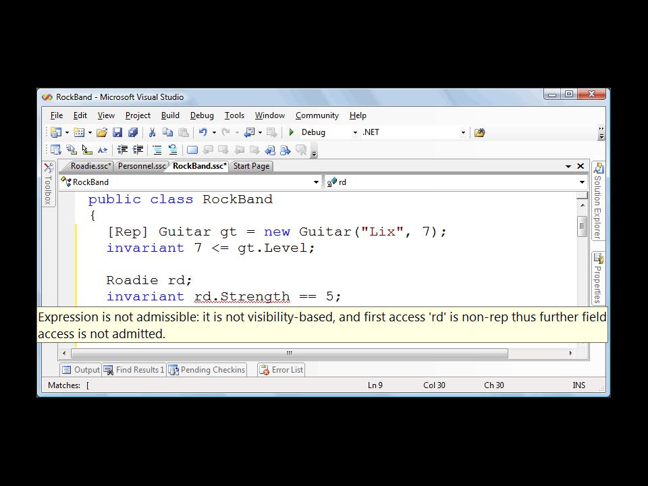Open the New Project dropdown arrow
Viewport: 648px width, 486px height.
click(x=67, y=133)
